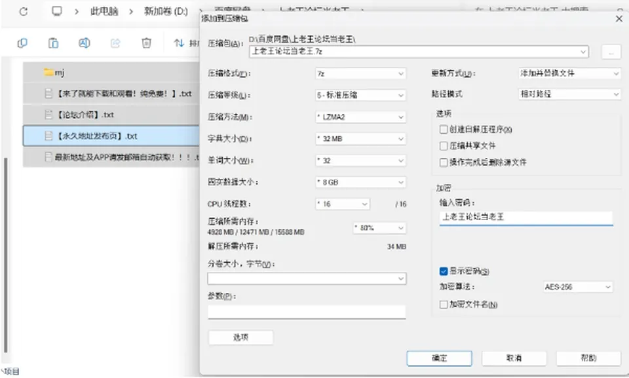Click the Explorer vertical scrollbar

[6, 255]
